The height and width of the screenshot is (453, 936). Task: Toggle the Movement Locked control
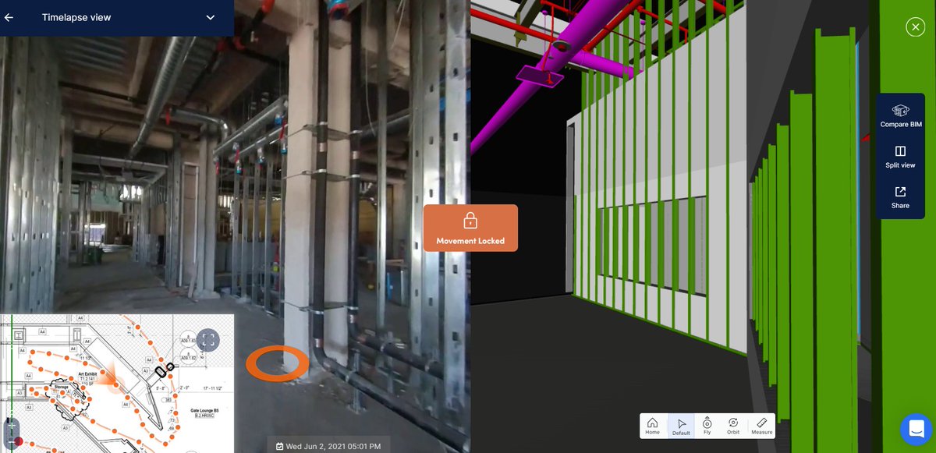470,227
